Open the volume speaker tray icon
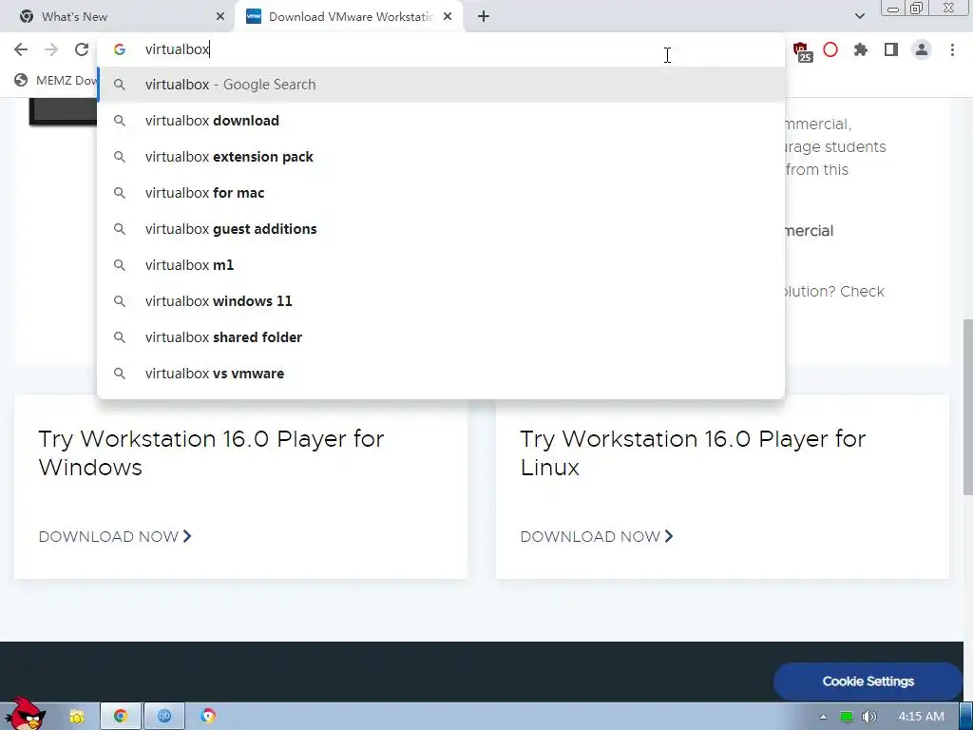Viewport: 973px width, 730px height. tap(869, 717)
